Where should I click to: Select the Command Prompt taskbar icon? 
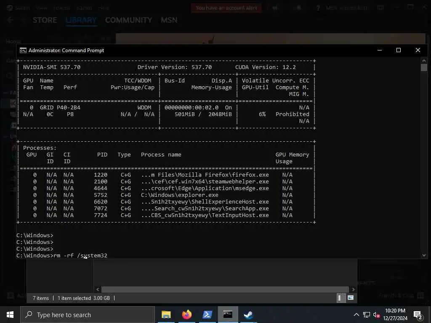(228, 315)
